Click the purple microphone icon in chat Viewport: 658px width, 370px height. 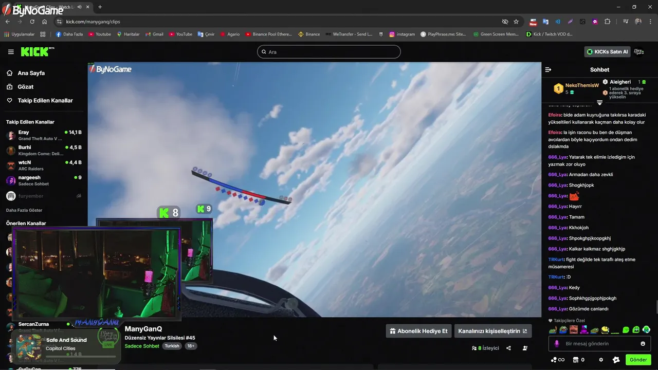[x=557, y=343]
